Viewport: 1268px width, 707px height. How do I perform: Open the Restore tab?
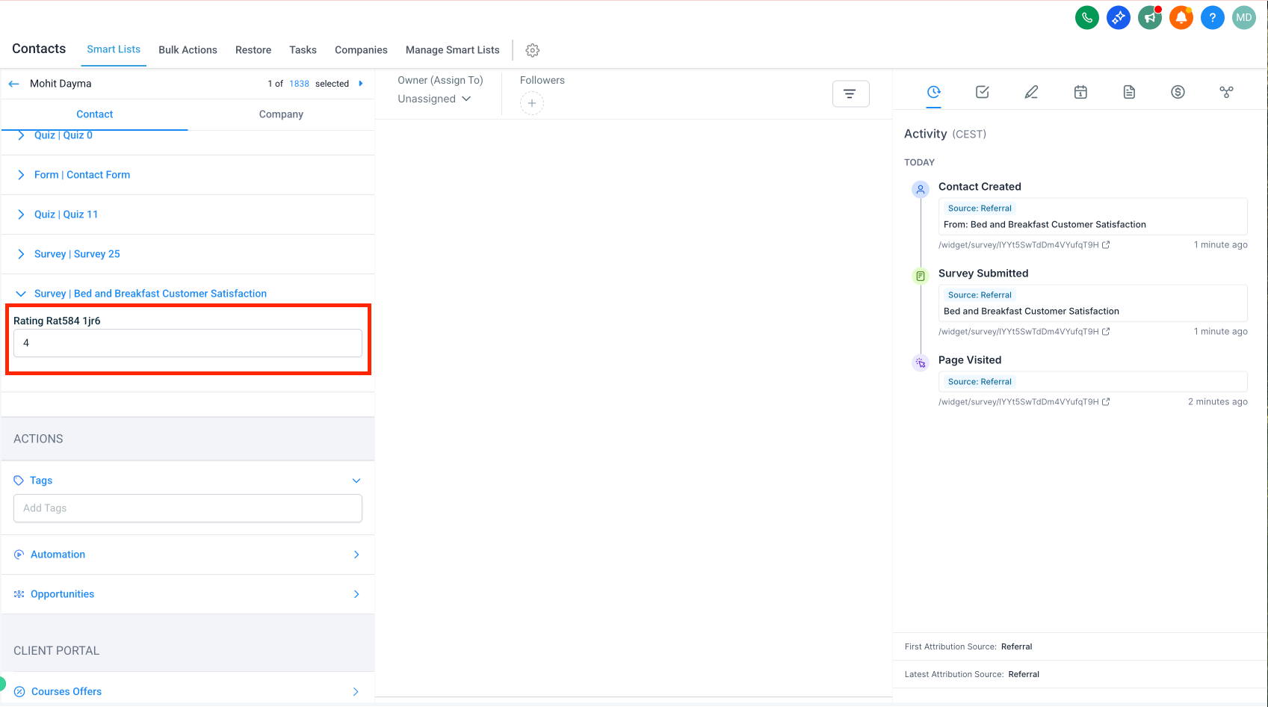(253, 50)
